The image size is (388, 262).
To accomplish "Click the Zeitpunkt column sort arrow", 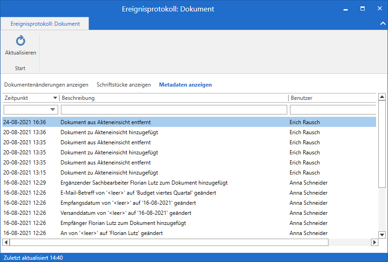I will [55, 98].
